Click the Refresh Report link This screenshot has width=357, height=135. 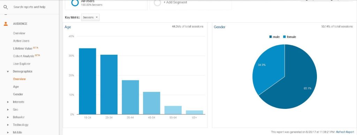pyautogui.click(x=345, y=132)
